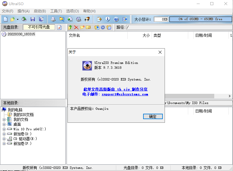Click the 路径 path input field

(x=179, y=27)
